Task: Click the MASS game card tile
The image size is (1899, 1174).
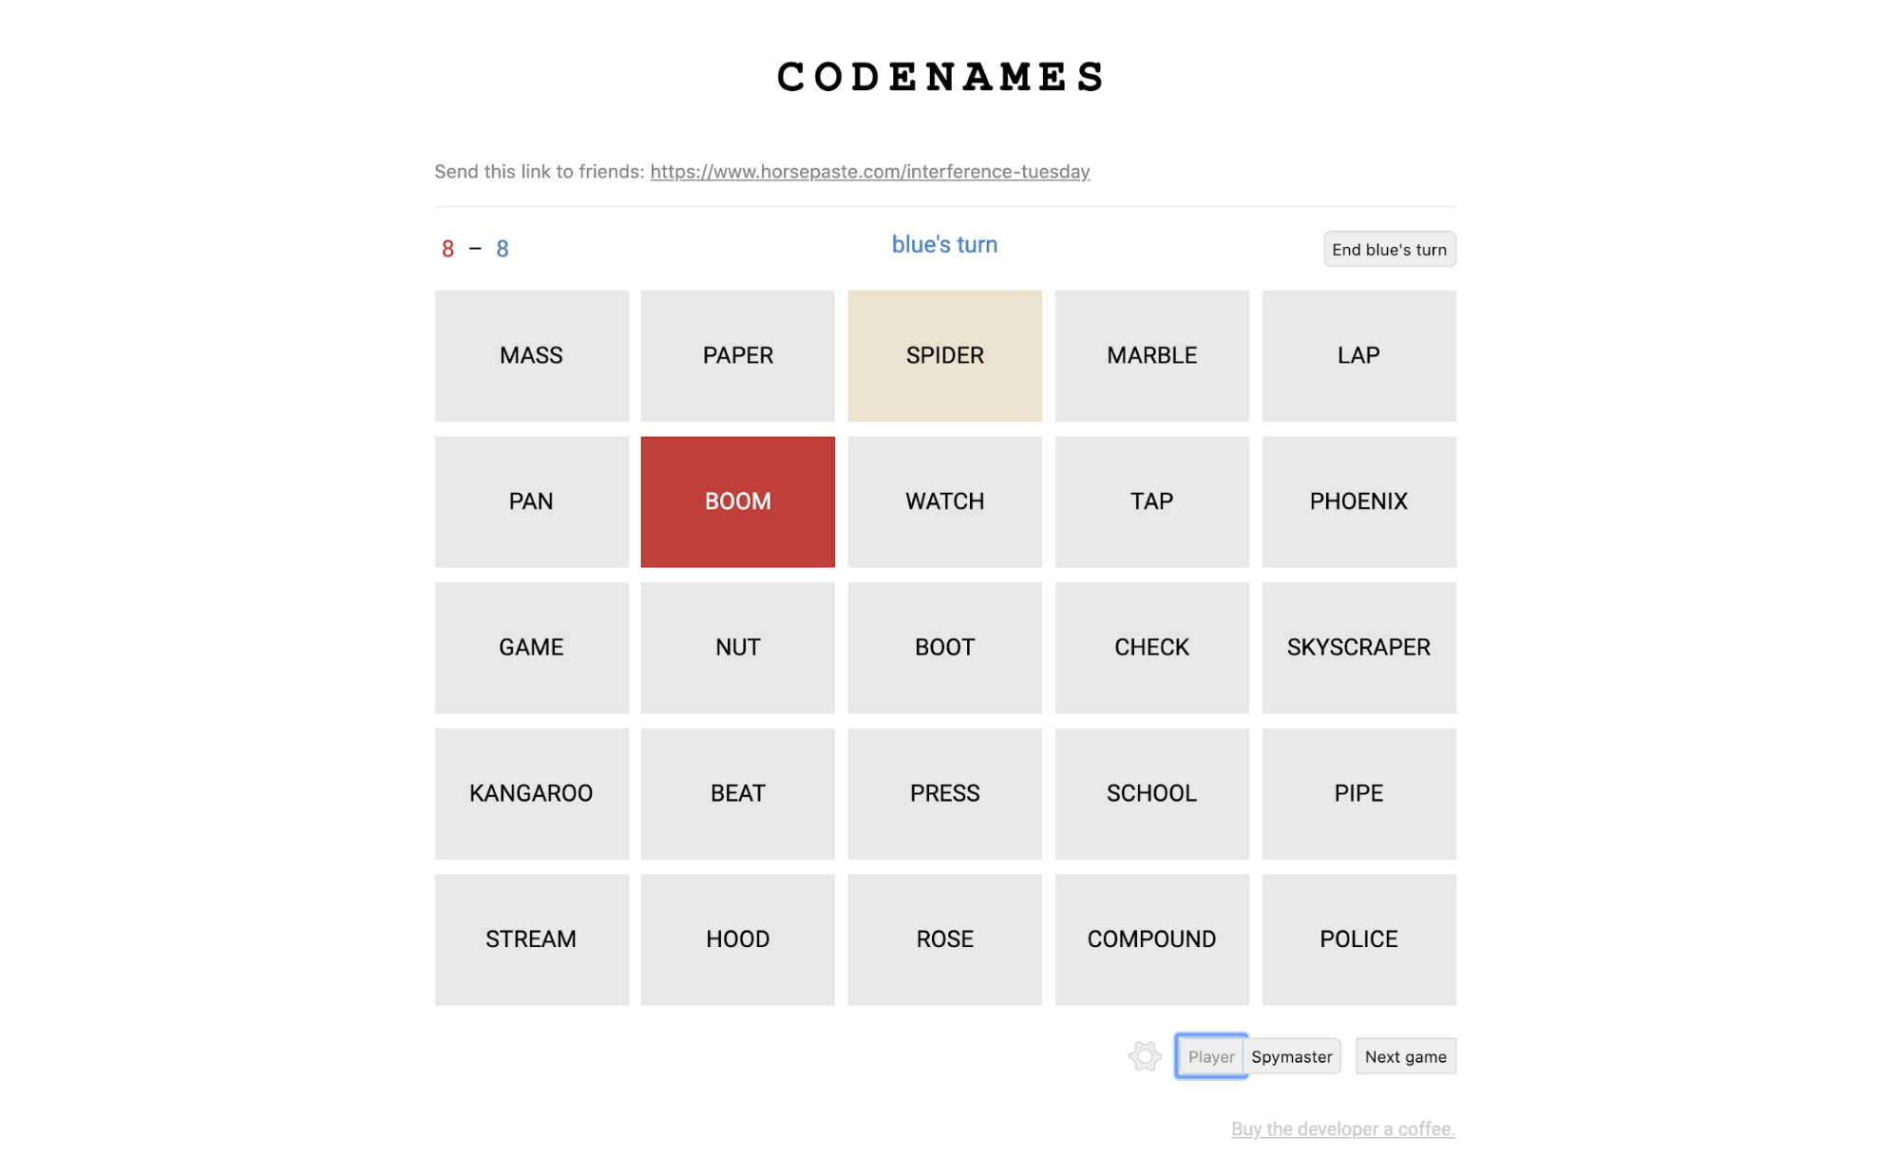Action: tap(530, 355)
